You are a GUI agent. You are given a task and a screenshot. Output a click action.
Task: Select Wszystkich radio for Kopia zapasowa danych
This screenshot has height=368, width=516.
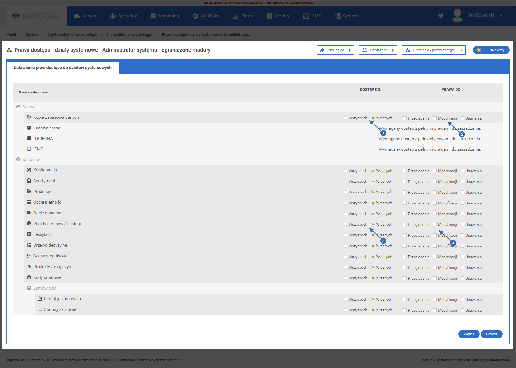point(346,118)
